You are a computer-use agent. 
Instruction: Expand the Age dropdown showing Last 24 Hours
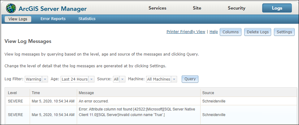click(91, 79)
